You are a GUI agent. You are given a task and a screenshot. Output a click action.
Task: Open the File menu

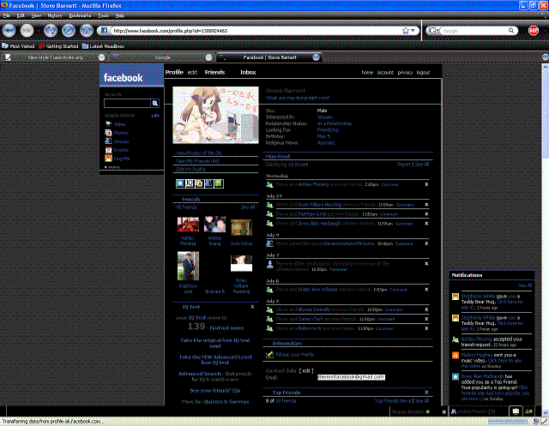click(x=6, y=15)
